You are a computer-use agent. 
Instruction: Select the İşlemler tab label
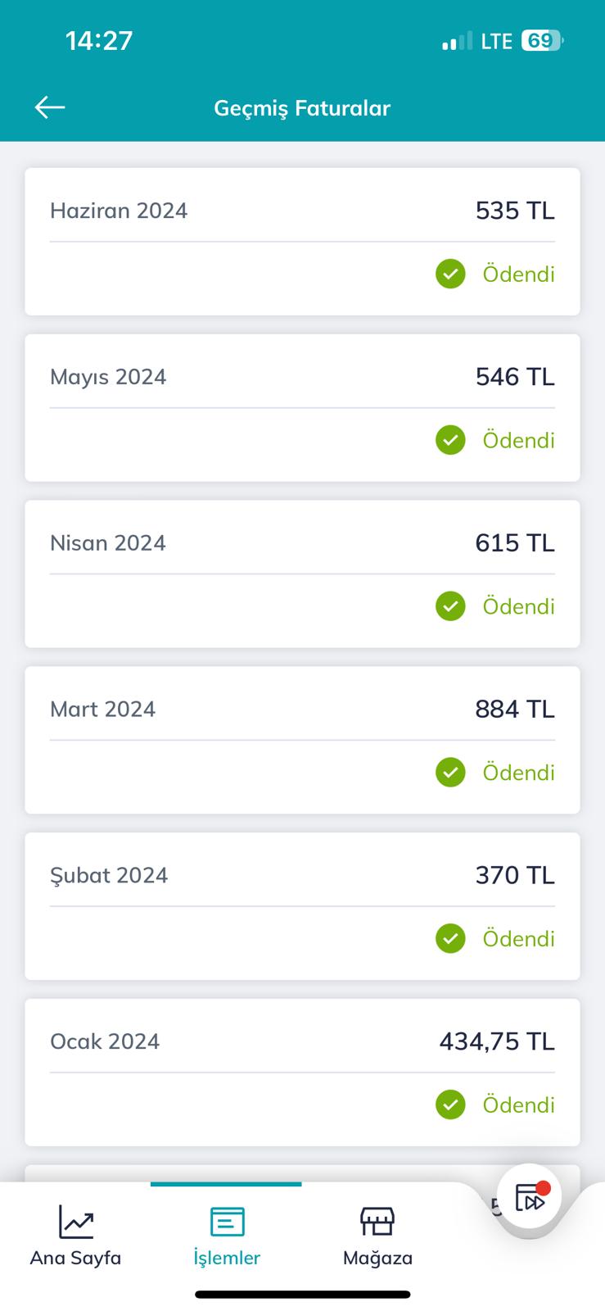point(227,1258)
